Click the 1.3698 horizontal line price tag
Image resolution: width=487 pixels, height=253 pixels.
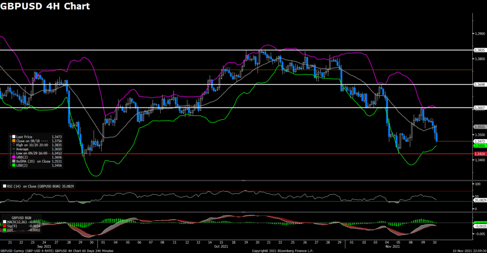click(x=479, y=84)
